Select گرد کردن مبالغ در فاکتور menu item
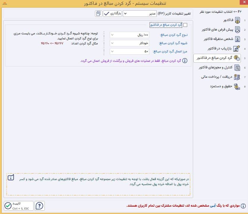This screenshot has height=214, width=248. pos(217,58)
